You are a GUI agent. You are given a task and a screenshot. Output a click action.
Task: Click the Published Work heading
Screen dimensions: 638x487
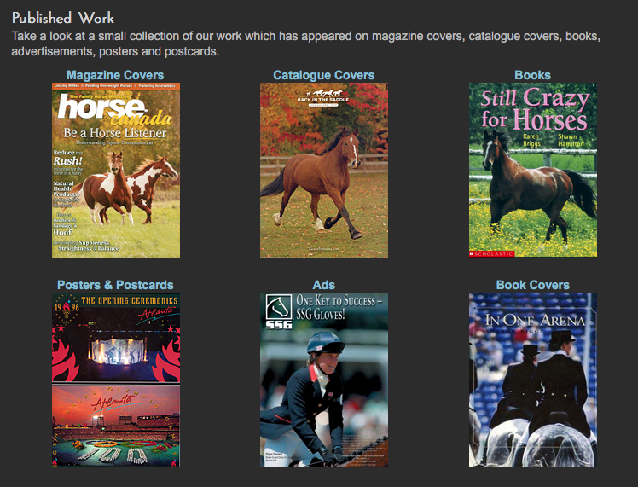(x=63, y=18)
